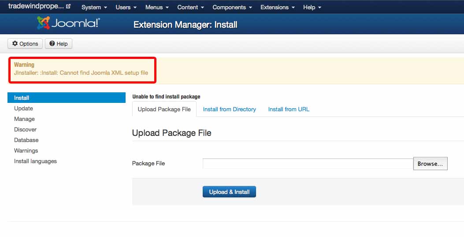This screenshot has width=464, height=237.
Task: Click the Joomla! logo
Action: click(68, 23)
